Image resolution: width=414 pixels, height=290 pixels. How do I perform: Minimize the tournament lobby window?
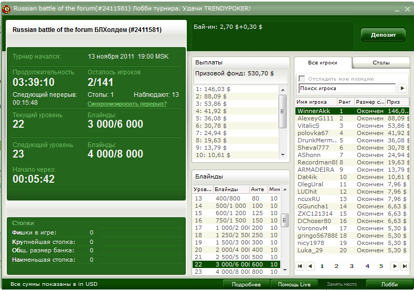(x=397, y=10)
